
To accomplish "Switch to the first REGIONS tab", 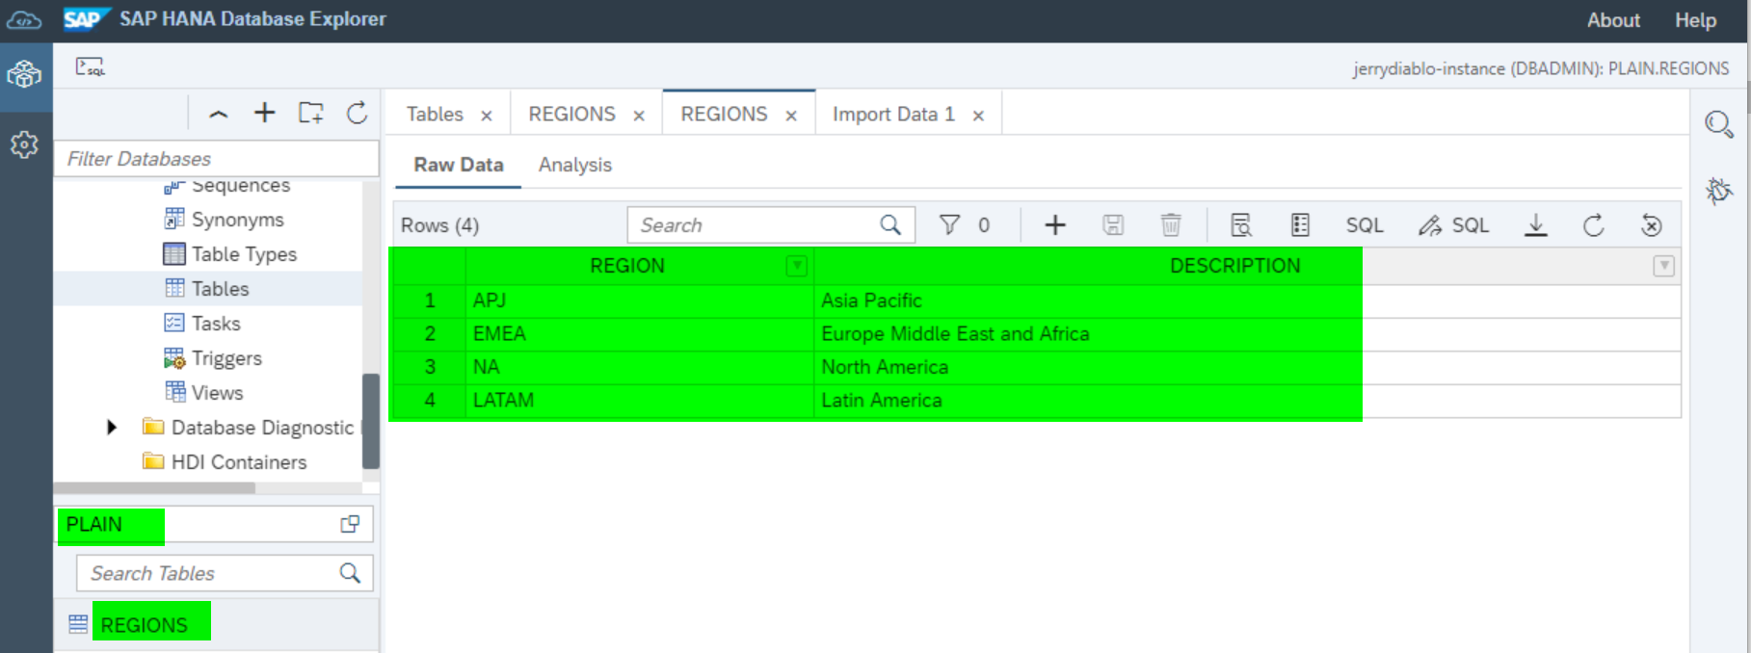I will click(x=571, y=114).
